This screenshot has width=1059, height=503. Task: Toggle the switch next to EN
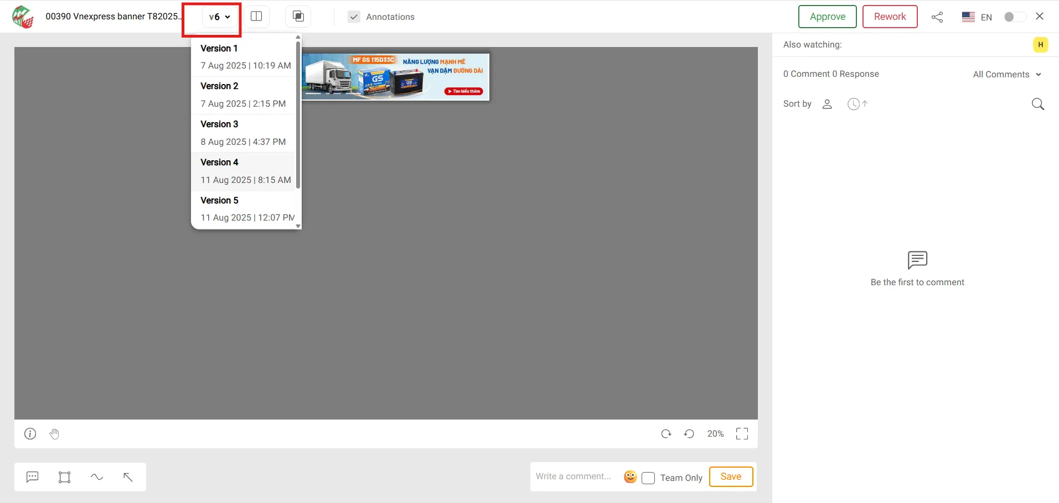point(1015,17)
